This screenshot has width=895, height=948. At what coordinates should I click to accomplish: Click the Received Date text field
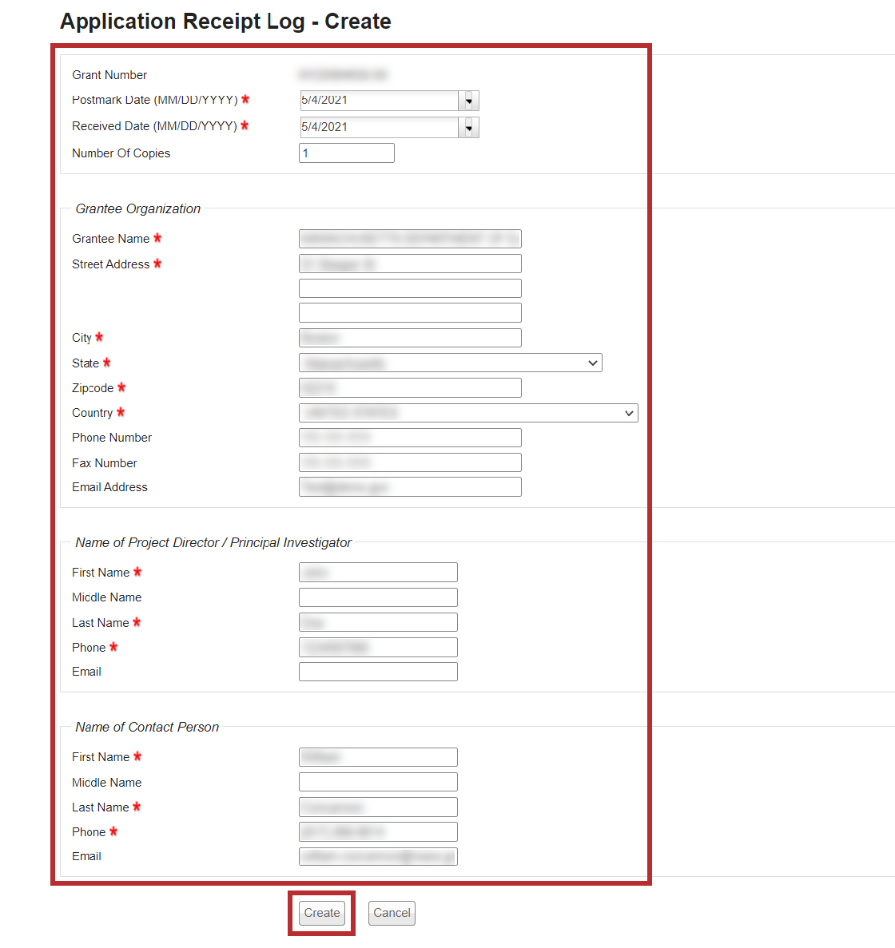tap(378, 127)
